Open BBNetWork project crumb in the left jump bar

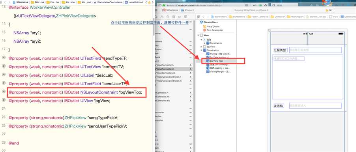(x=21, y=2)
